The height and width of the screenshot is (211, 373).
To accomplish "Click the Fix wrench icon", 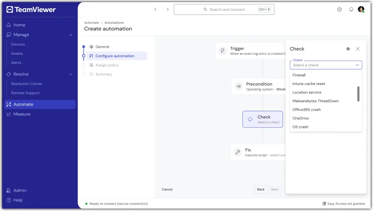I will point(238,152).
